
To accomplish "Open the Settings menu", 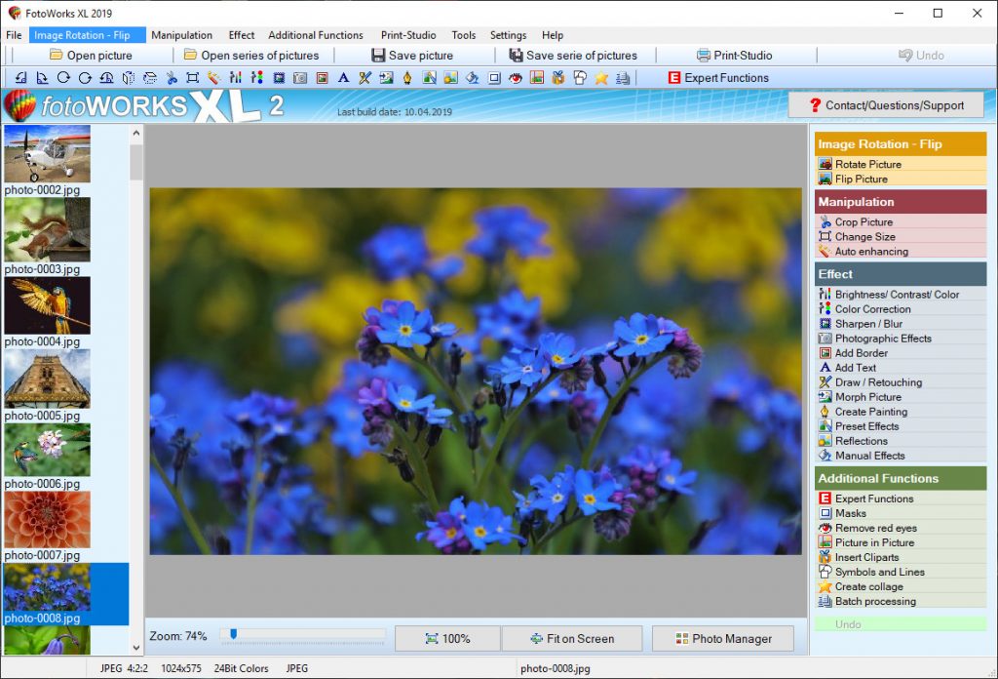I will 508,34.
